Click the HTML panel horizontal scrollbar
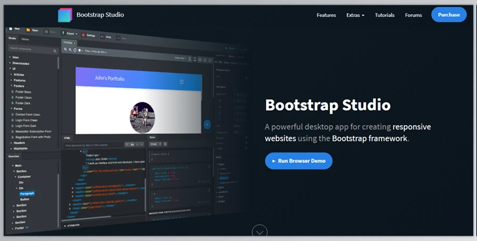This screenshot has height=241, width=477. [86, 218]
